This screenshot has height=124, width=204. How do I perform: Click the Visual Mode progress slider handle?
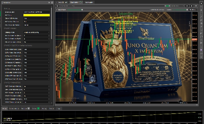pos(82,10)
